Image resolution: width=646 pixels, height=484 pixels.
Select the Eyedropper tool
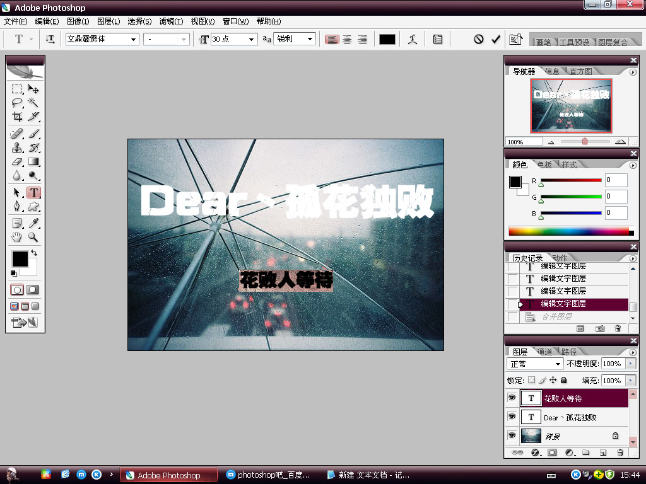pos(33,223)
